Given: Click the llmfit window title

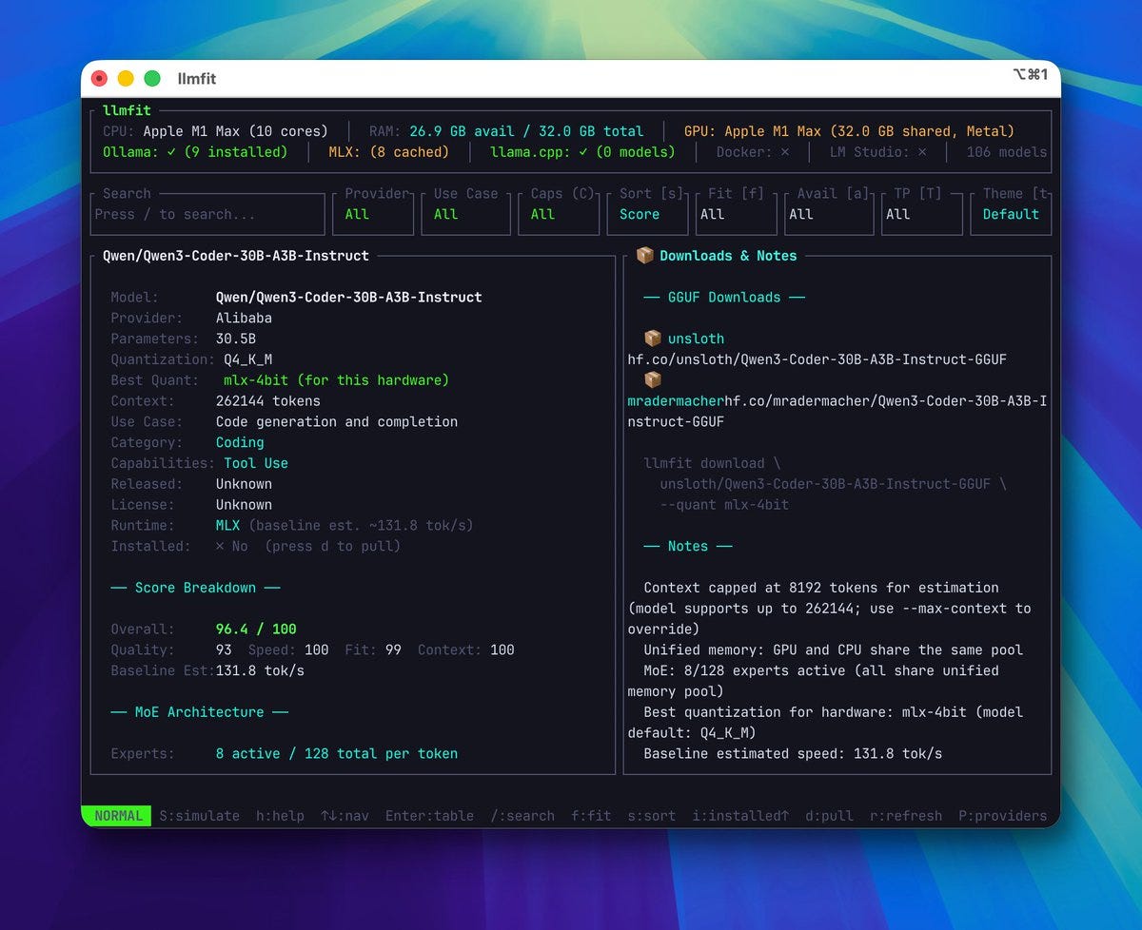Looking at the screenshot, I should [x=197, y=79].
